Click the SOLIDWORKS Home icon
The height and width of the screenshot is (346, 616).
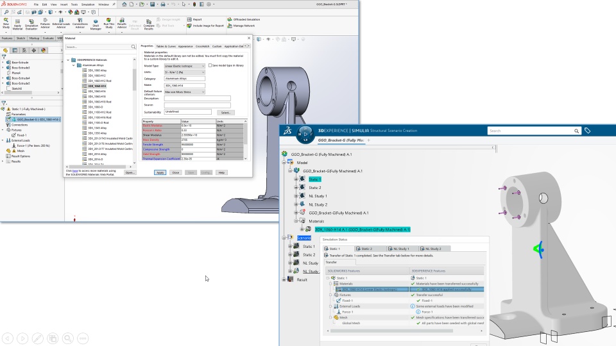click(124, 4)
